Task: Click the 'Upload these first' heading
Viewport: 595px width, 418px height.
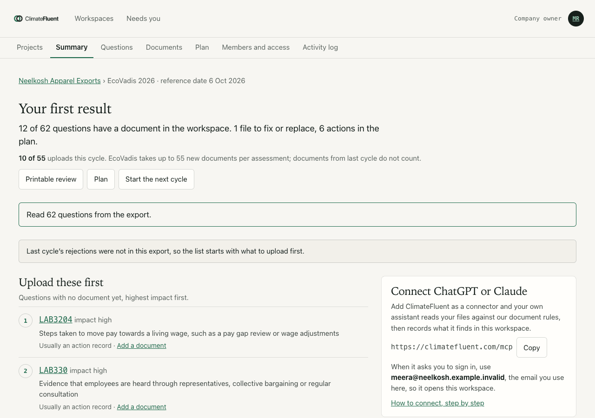Action: point(61,282)
